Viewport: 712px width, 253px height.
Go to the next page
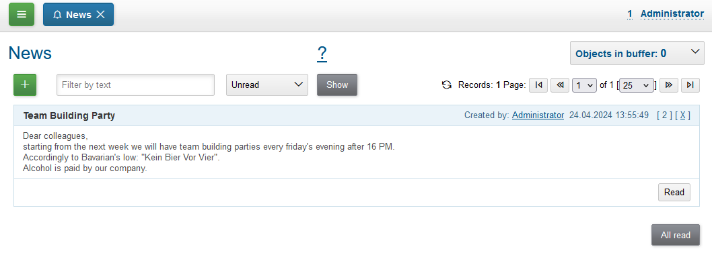click(669, 85)
